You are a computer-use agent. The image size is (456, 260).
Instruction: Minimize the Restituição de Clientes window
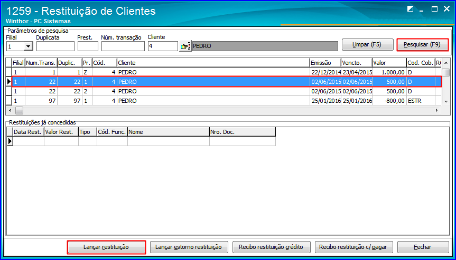pyautogui.click(x=423, y=9)
